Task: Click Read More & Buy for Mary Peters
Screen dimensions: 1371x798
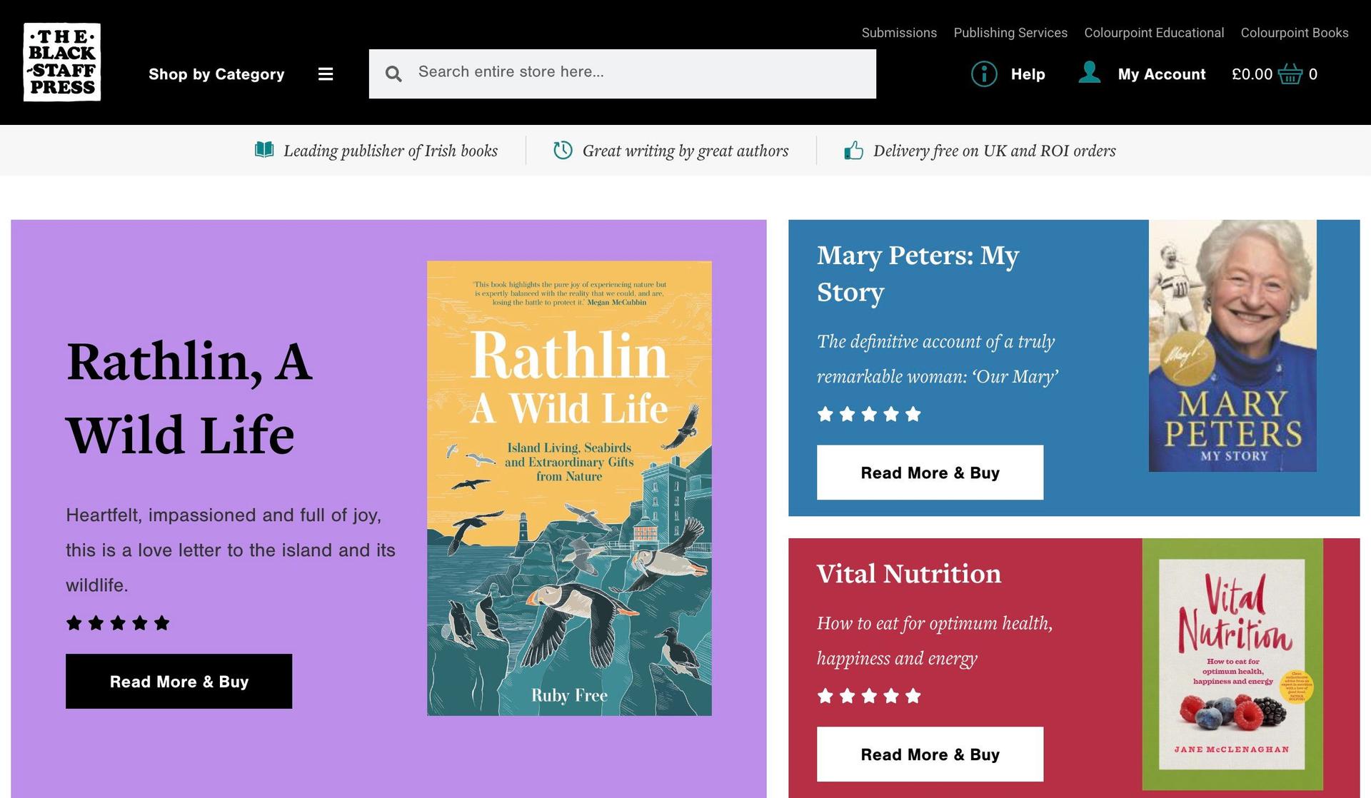Action: (x=930, y=473)
